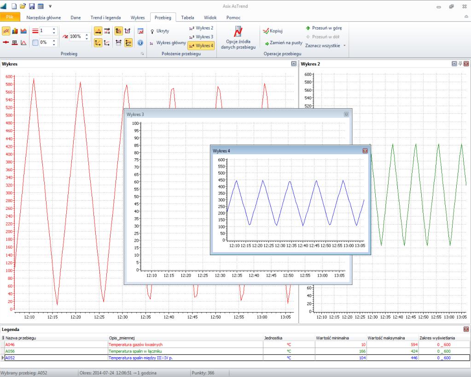Set trend position to Wykres 2
The height and width of the screenshot is (377, 471).
point(201,28)
